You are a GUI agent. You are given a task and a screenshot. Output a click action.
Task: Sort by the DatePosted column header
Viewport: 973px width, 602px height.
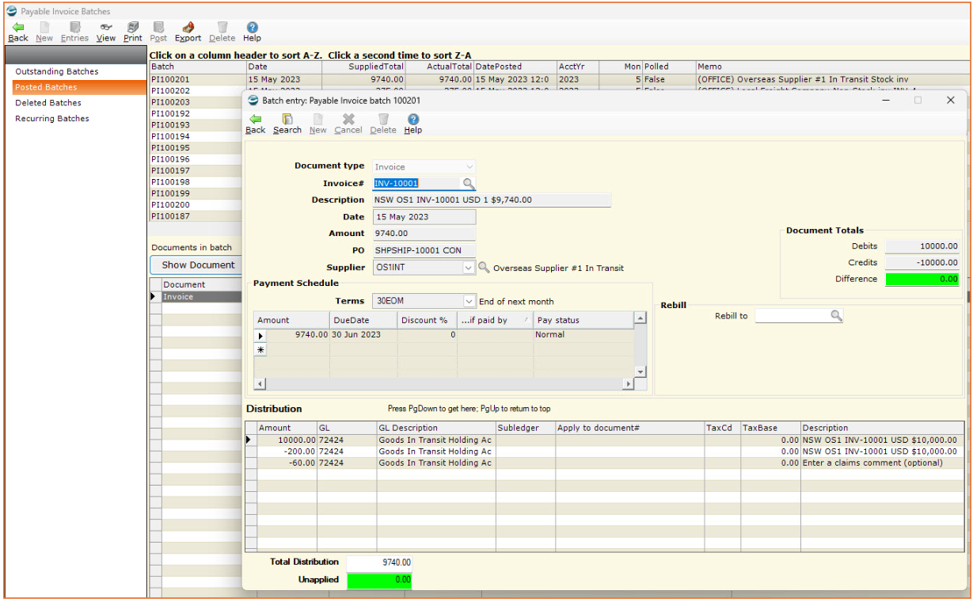pyautogui.click(x=515, y=67)
